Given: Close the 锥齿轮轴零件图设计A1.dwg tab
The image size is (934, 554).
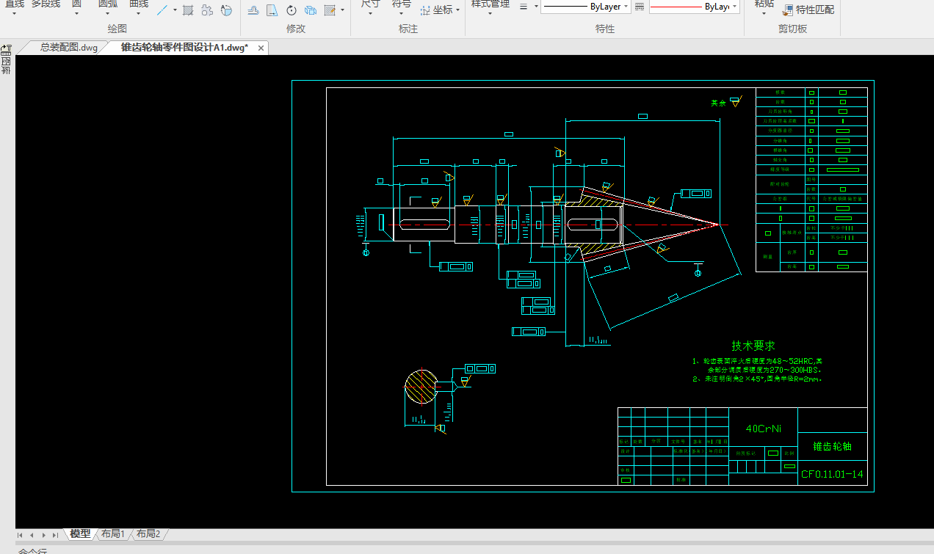Looking at the screenshot, I should (259, 48).
